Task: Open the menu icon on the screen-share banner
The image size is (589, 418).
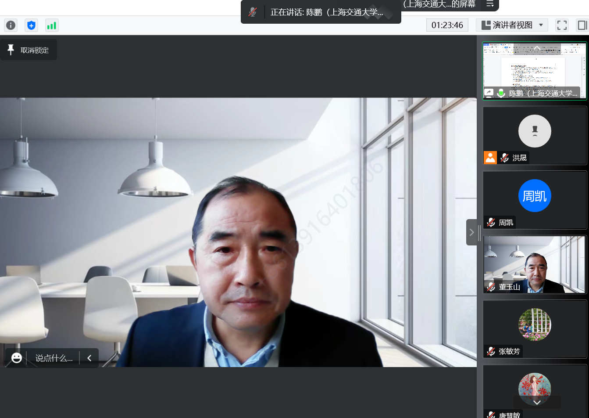Action: [490, 4]
